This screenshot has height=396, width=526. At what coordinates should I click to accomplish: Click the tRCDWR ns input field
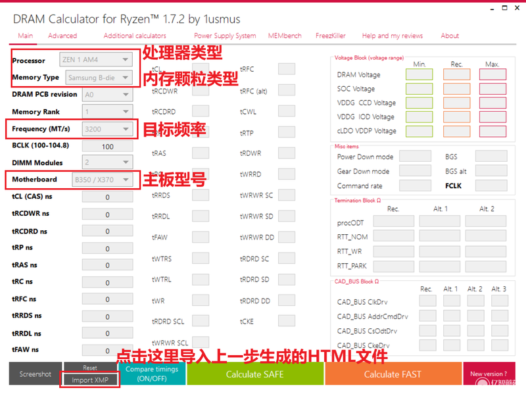[107, 214]
